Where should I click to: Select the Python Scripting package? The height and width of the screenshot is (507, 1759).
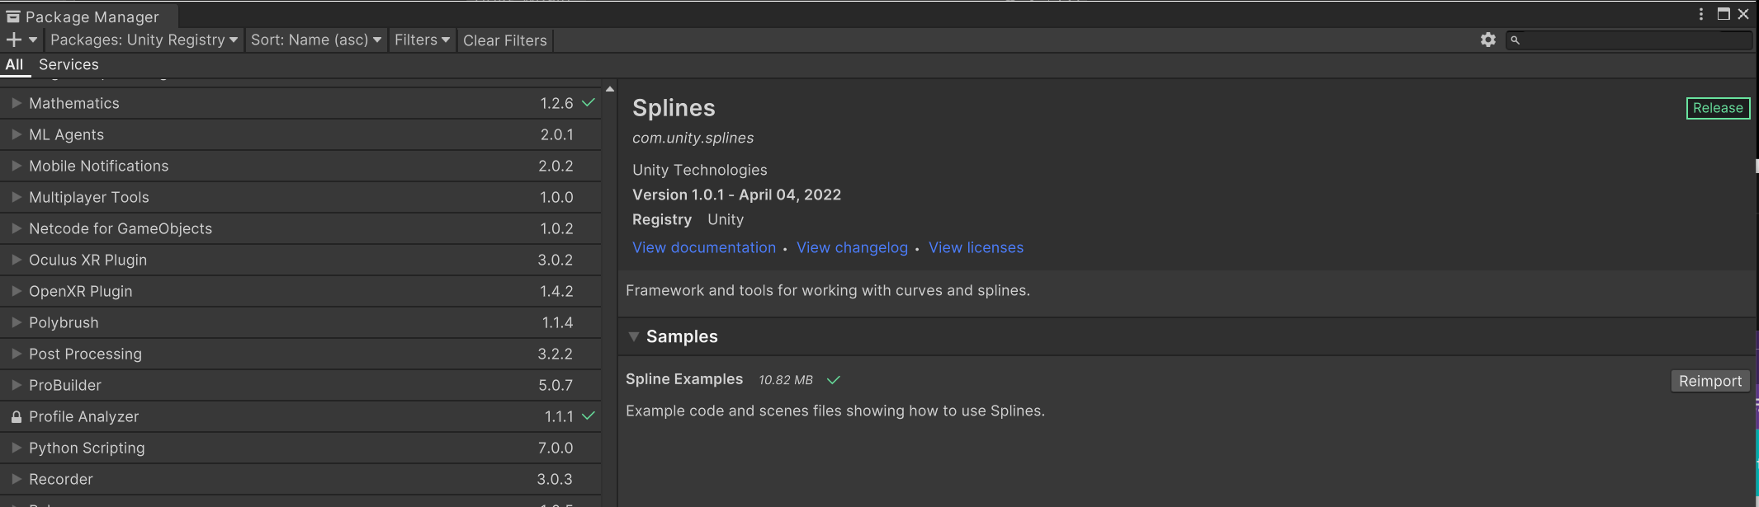click(300, 448)
